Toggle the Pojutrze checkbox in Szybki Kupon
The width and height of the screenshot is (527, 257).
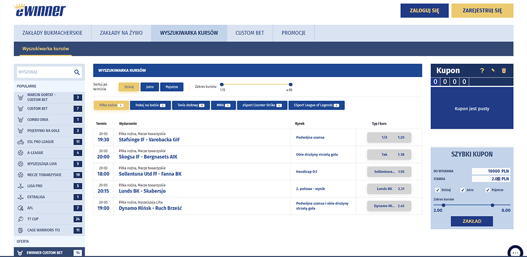click(x=488, y=190)
